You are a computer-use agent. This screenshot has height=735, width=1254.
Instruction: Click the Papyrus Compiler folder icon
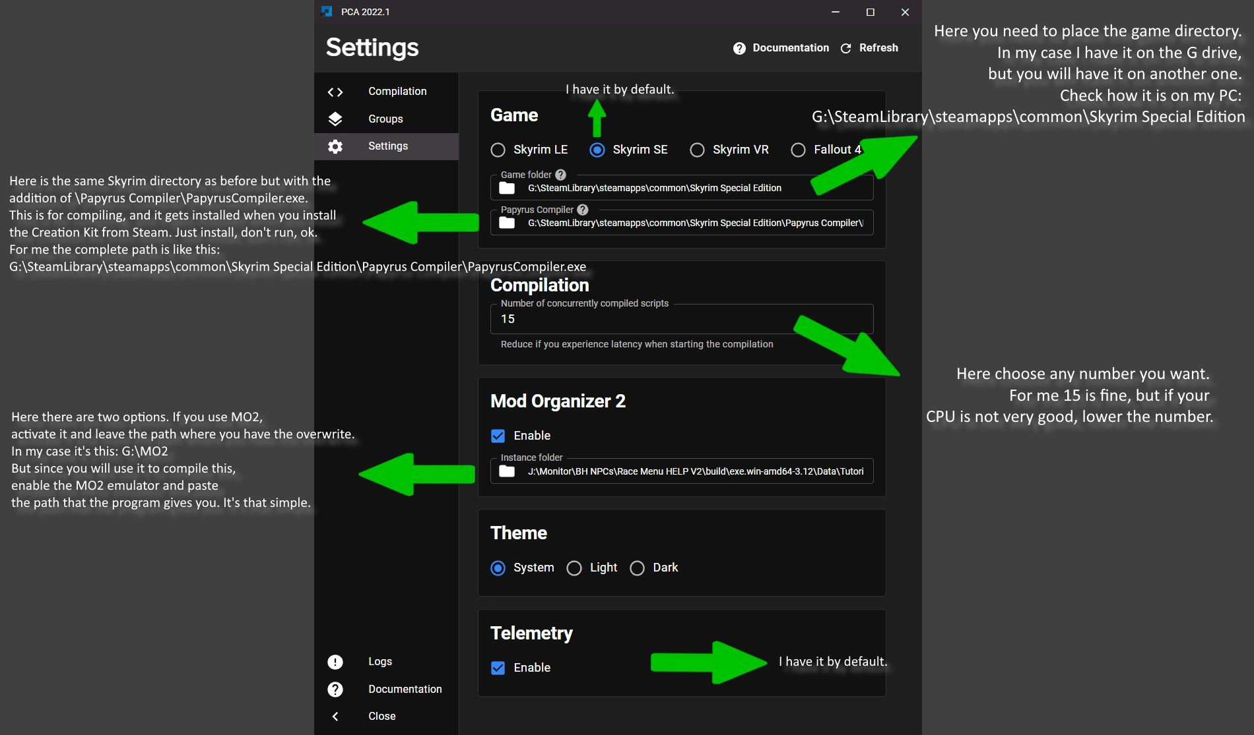[507, 223]
